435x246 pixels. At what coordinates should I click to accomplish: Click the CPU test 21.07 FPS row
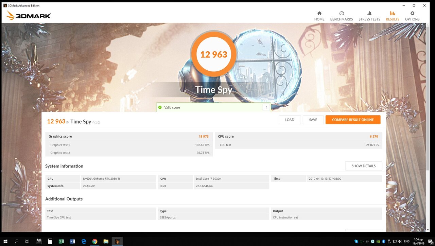pos(298,145)
